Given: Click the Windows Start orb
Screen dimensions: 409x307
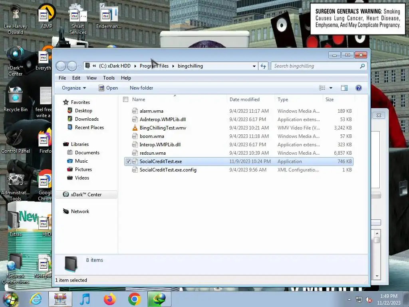Looking at the screenshot, I should coord(11,299).
